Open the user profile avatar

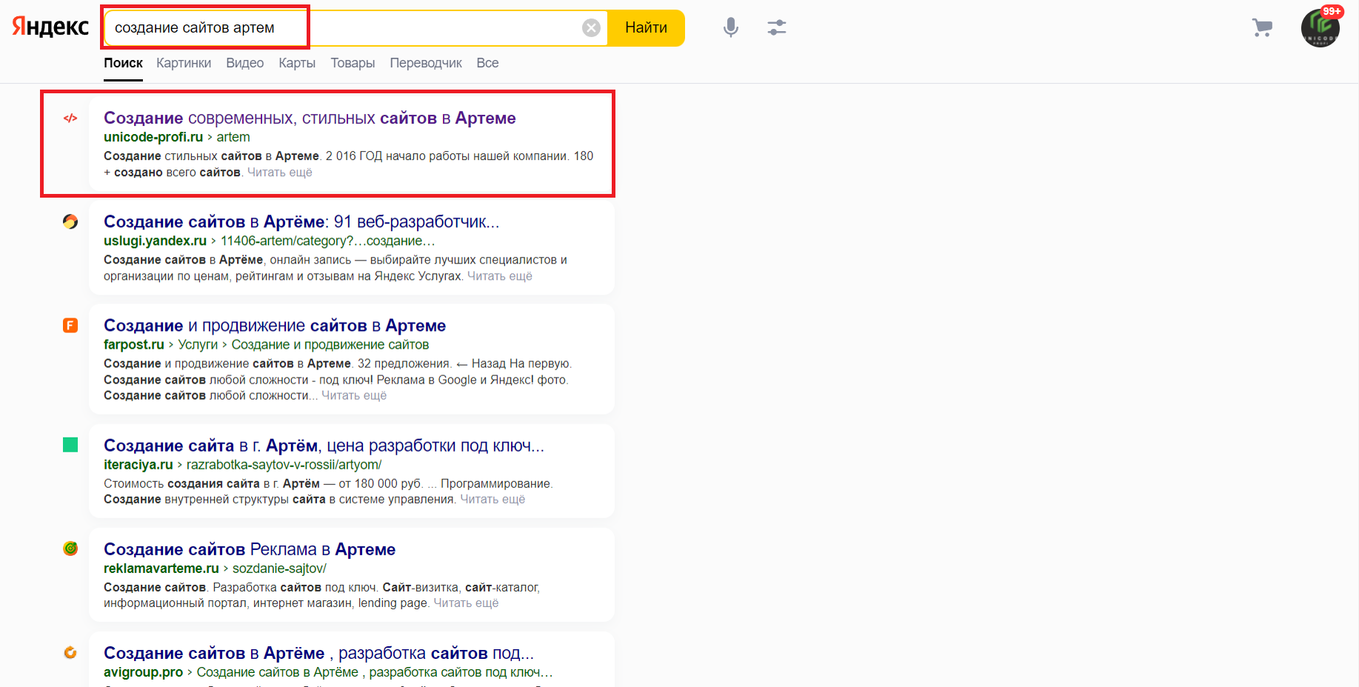tap(1320, 28)
